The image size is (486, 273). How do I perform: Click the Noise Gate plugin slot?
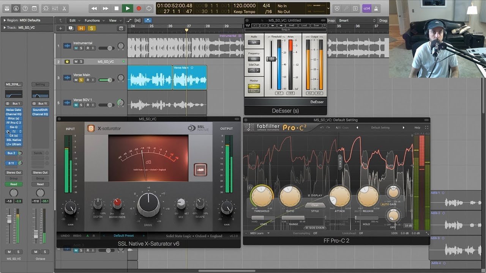14,110
